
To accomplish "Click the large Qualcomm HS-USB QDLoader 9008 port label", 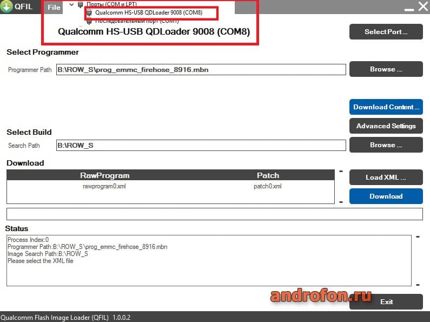I will (x=154, y=31).
